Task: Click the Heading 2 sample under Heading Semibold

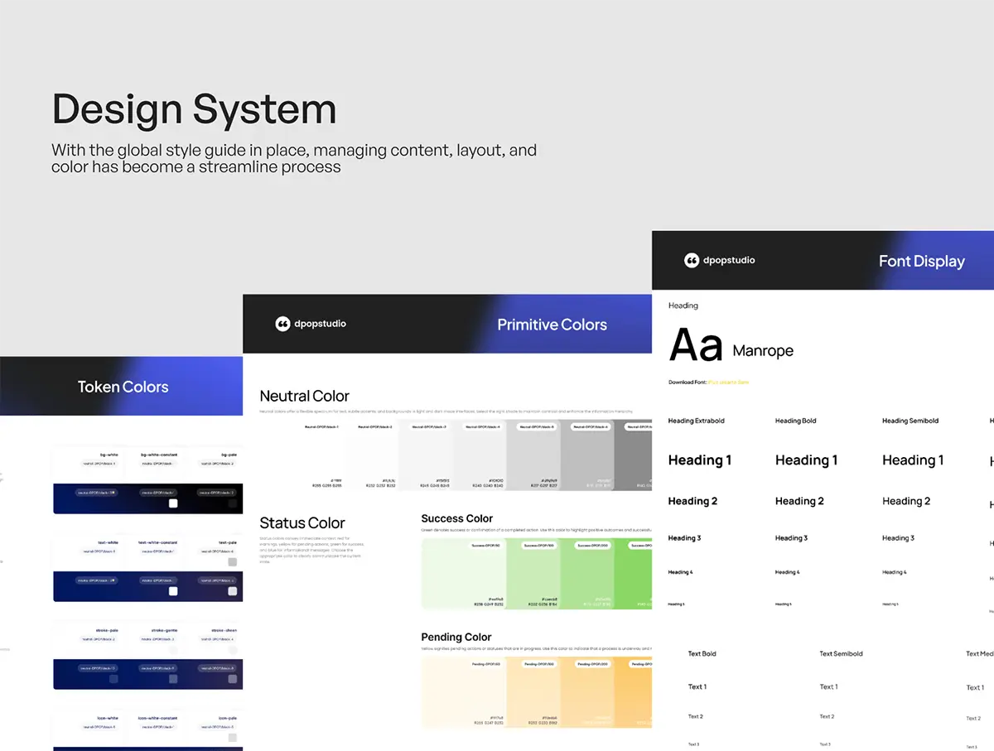Action: (905, 501)
